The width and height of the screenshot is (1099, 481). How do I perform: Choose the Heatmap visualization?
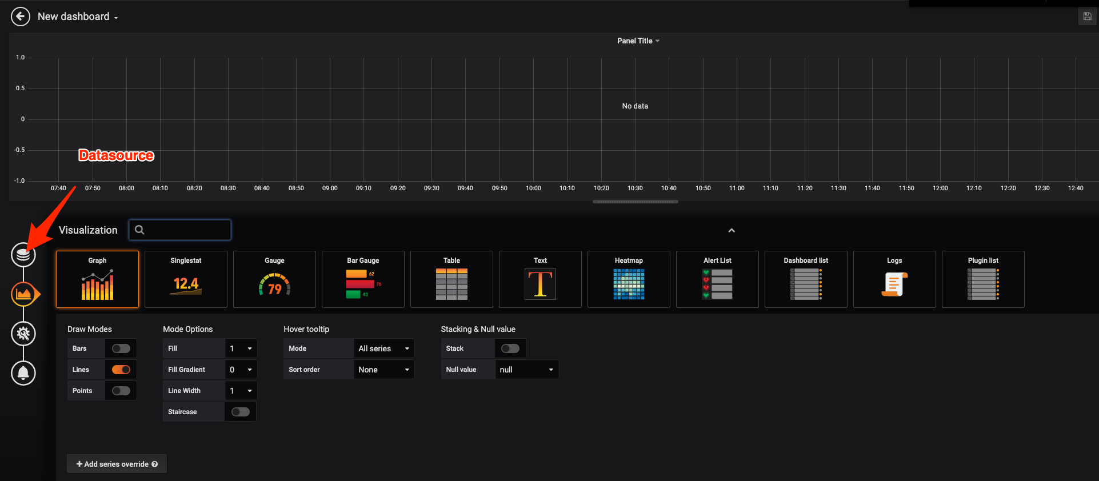[629, 279]
